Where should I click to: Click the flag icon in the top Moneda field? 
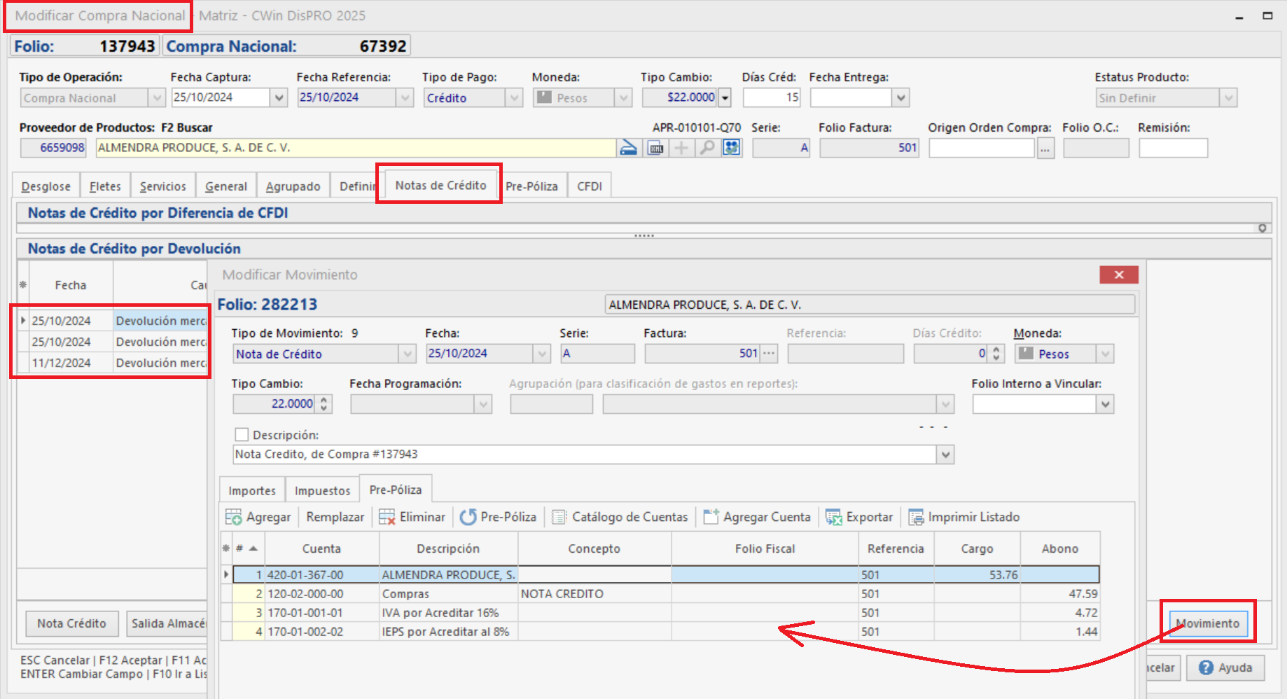point(544,97)
